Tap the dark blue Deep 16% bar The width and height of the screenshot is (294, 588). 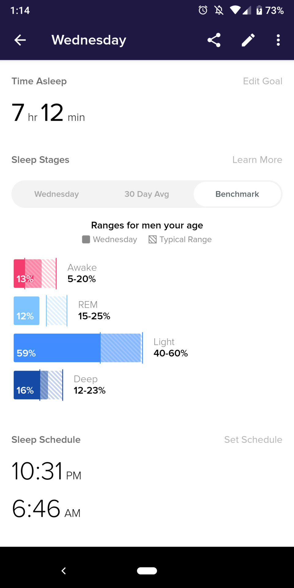27,385
